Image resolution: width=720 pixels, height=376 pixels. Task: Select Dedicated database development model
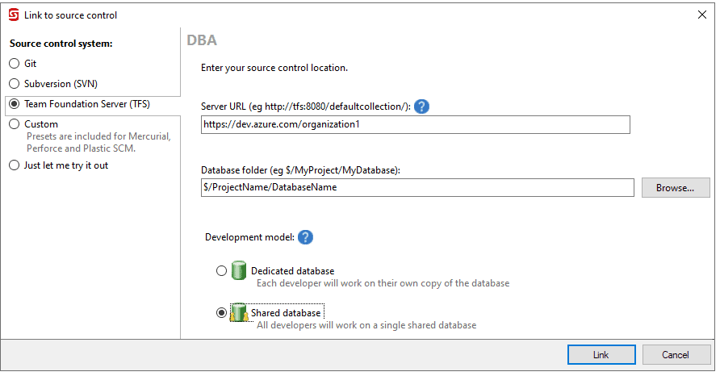pyautogui.click(x=221, y=271)
